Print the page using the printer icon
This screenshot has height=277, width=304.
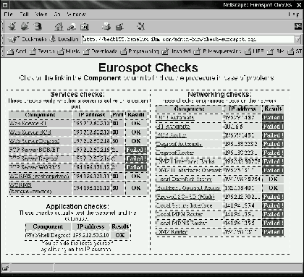[x=106, y=26]
